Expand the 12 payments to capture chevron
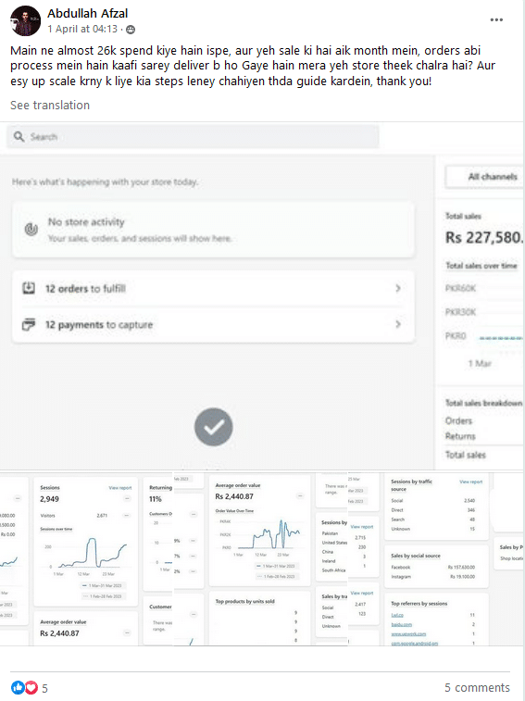 [x=398, y=324]
